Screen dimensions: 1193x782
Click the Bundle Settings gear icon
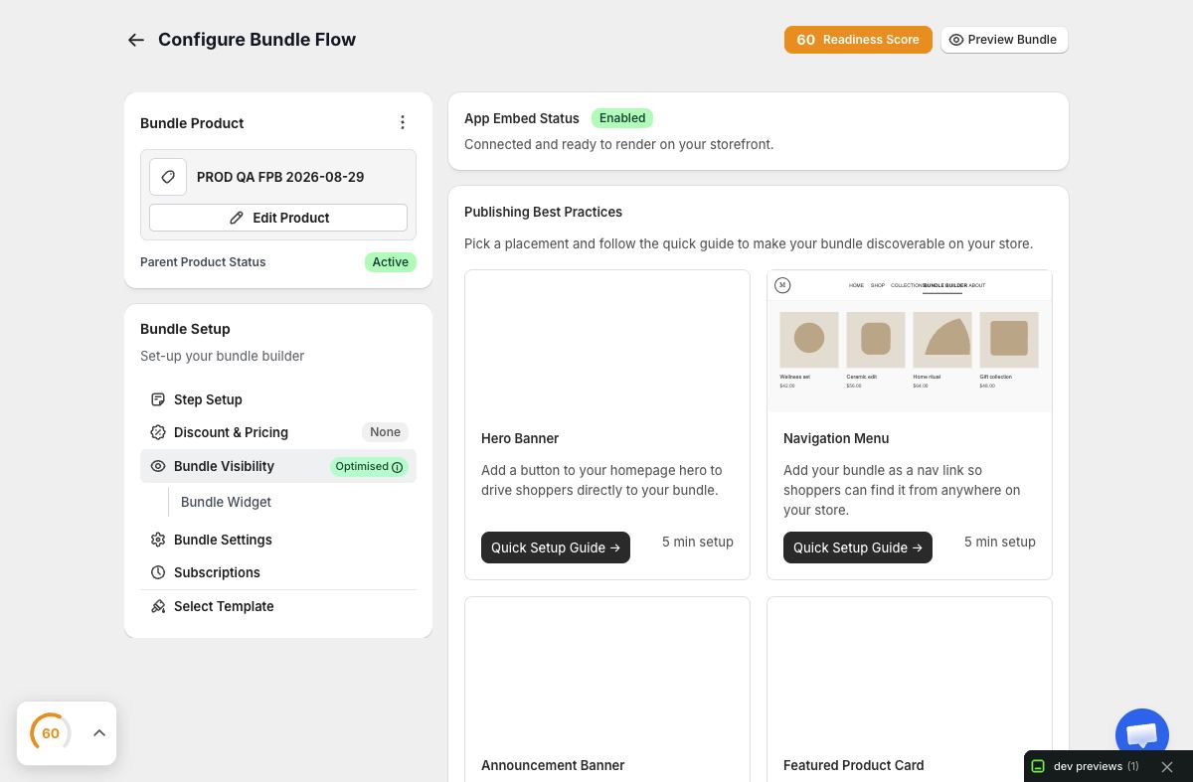158,540
